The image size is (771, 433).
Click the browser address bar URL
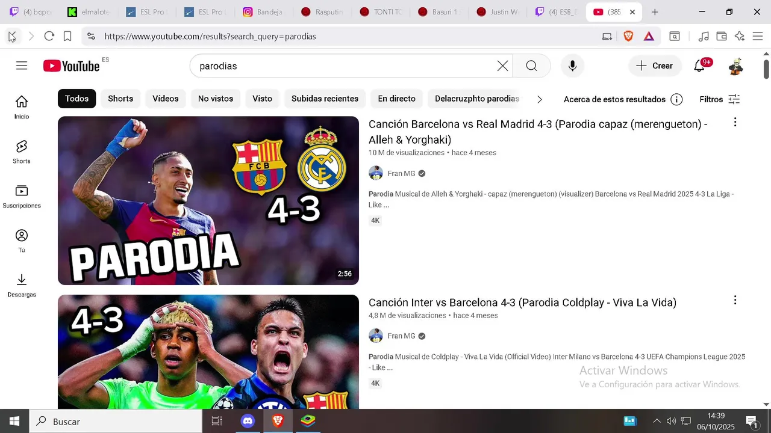[210, 36]
